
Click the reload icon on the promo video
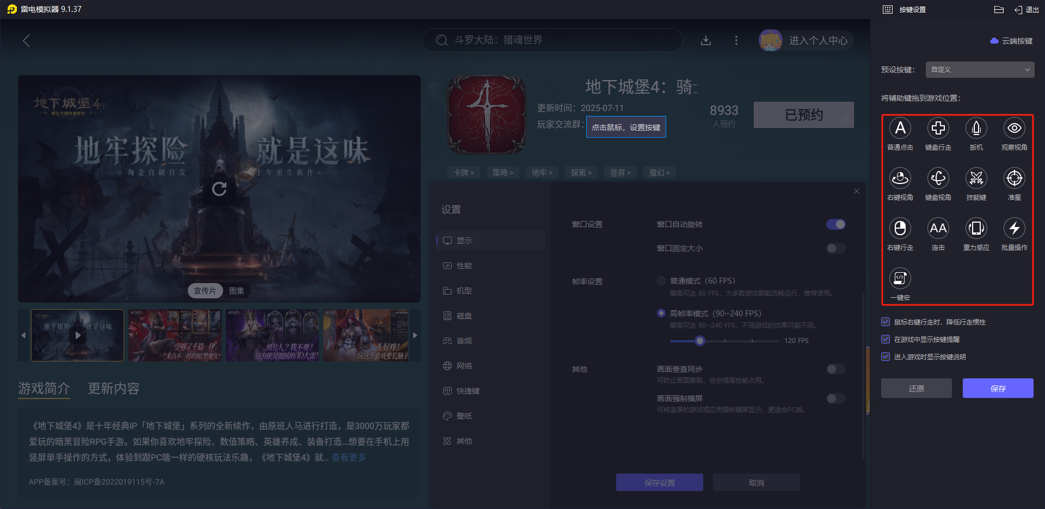click(x=219, y=189)
